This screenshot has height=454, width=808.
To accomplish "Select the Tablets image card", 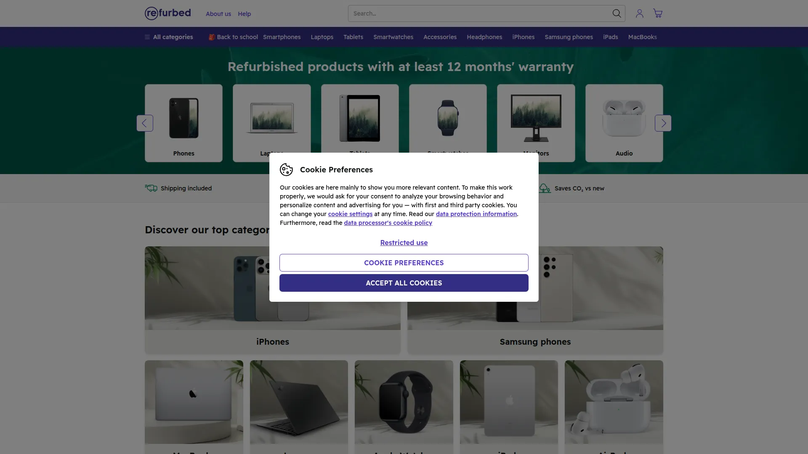I will (x=360, y=118).
